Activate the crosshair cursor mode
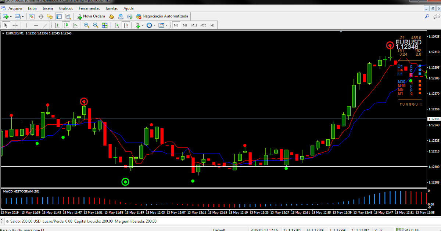The height and width of the screenshot is (231, 441). pyautogui.click(x=15, y=25)
